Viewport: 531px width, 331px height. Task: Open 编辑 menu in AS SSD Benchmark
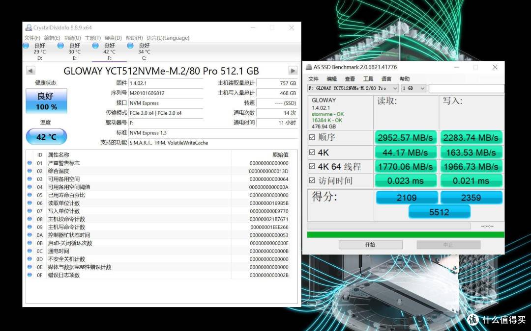click(331, 78)
